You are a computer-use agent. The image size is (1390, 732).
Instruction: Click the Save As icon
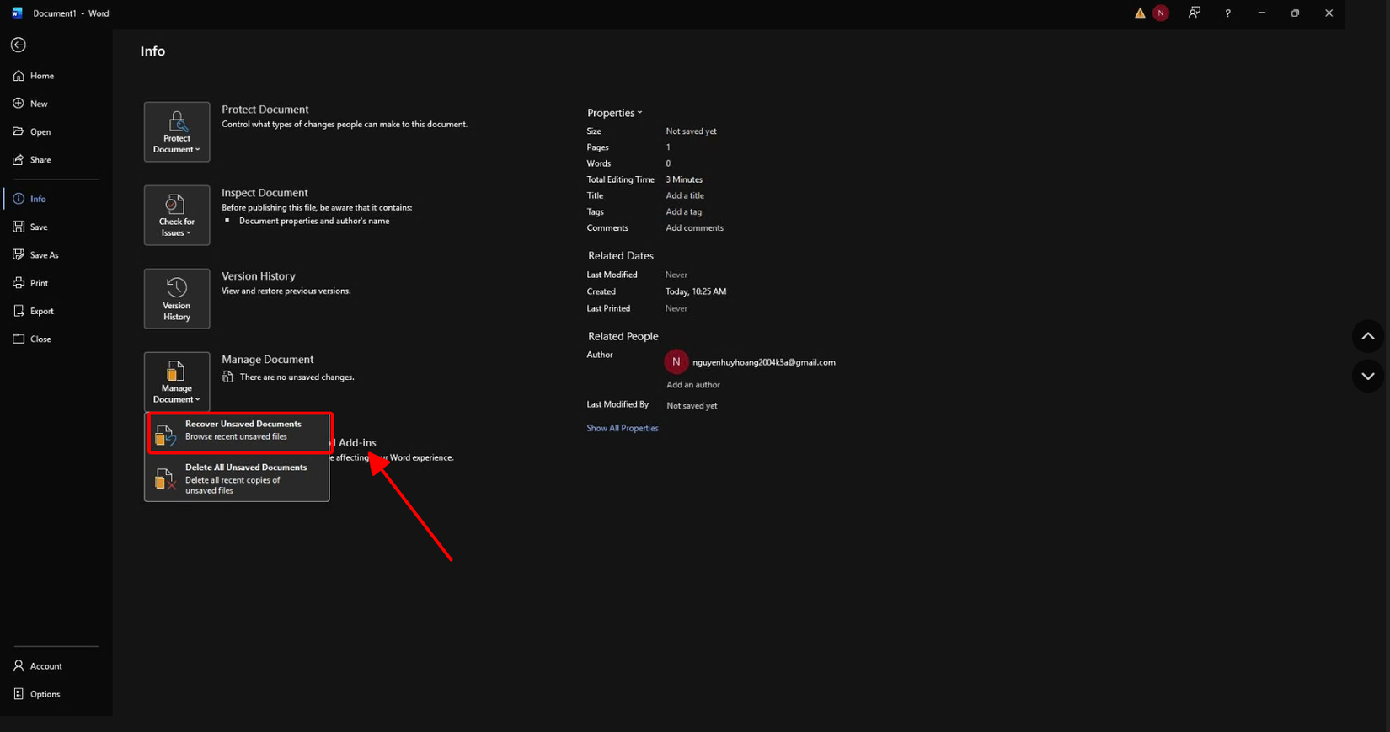pyautogui.click(x=19, y=254)
